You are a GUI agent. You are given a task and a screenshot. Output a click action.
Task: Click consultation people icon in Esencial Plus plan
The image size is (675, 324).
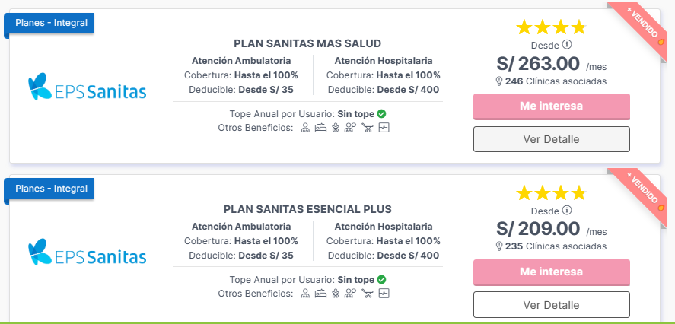coord(350,294)
